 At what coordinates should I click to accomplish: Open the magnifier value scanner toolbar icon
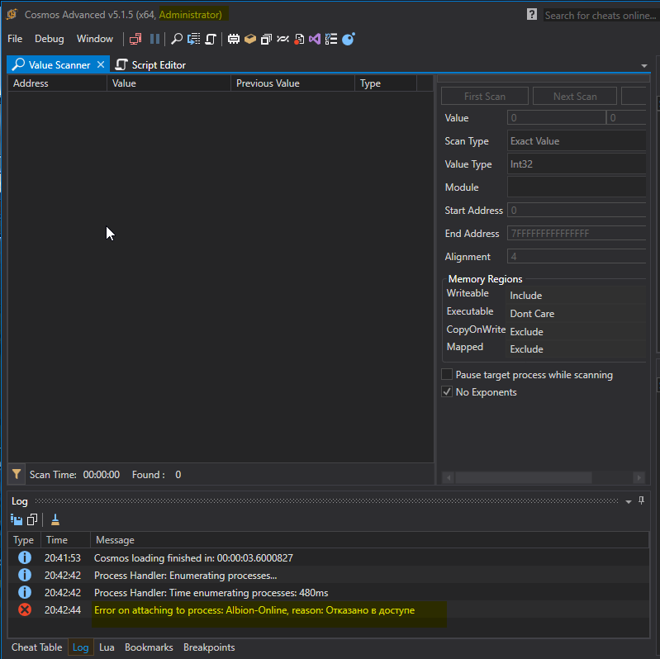tap(177, 39)
